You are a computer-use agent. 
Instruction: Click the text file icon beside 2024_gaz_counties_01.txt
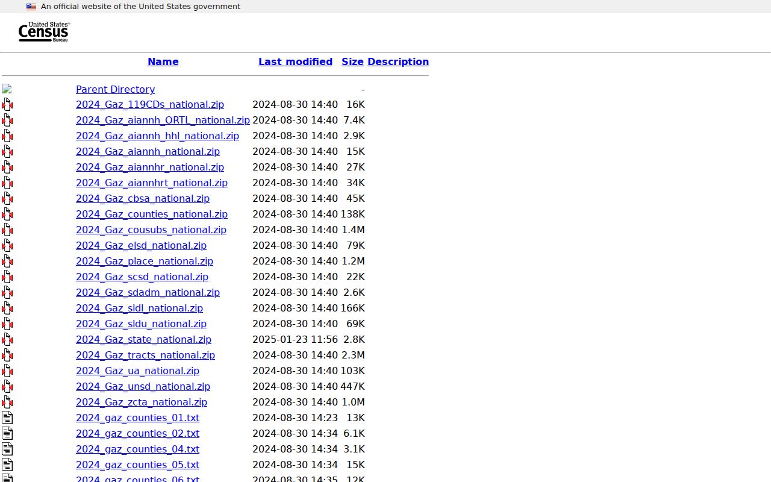[x=7, y=418]
